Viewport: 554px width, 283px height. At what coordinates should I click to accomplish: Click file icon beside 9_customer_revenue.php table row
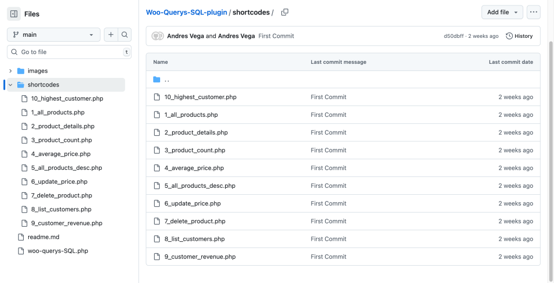tap(156, 256)
